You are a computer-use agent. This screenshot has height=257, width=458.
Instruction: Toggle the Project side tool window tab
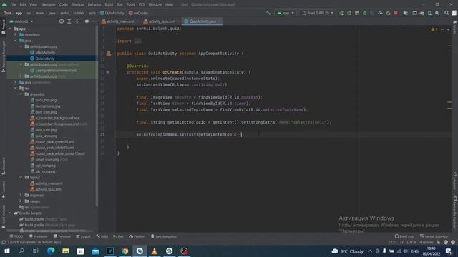tap(3, 27)
